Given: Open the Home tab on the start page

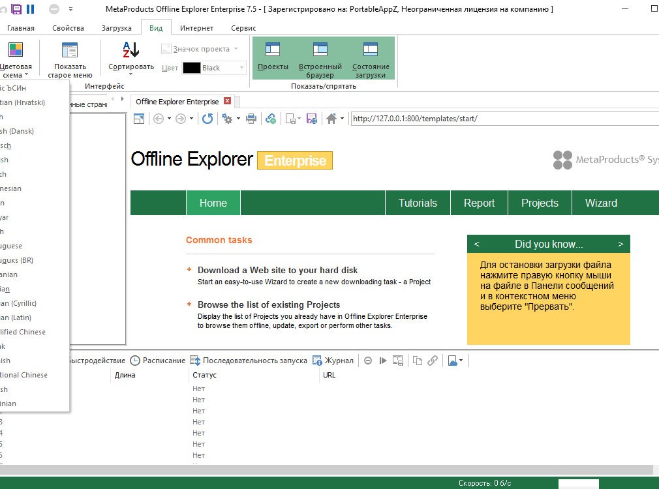Looking at the screenshot, I should point(213,203).
